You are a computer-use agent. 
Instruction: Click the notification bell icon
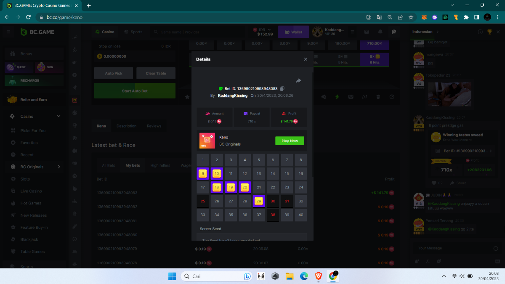380,32
